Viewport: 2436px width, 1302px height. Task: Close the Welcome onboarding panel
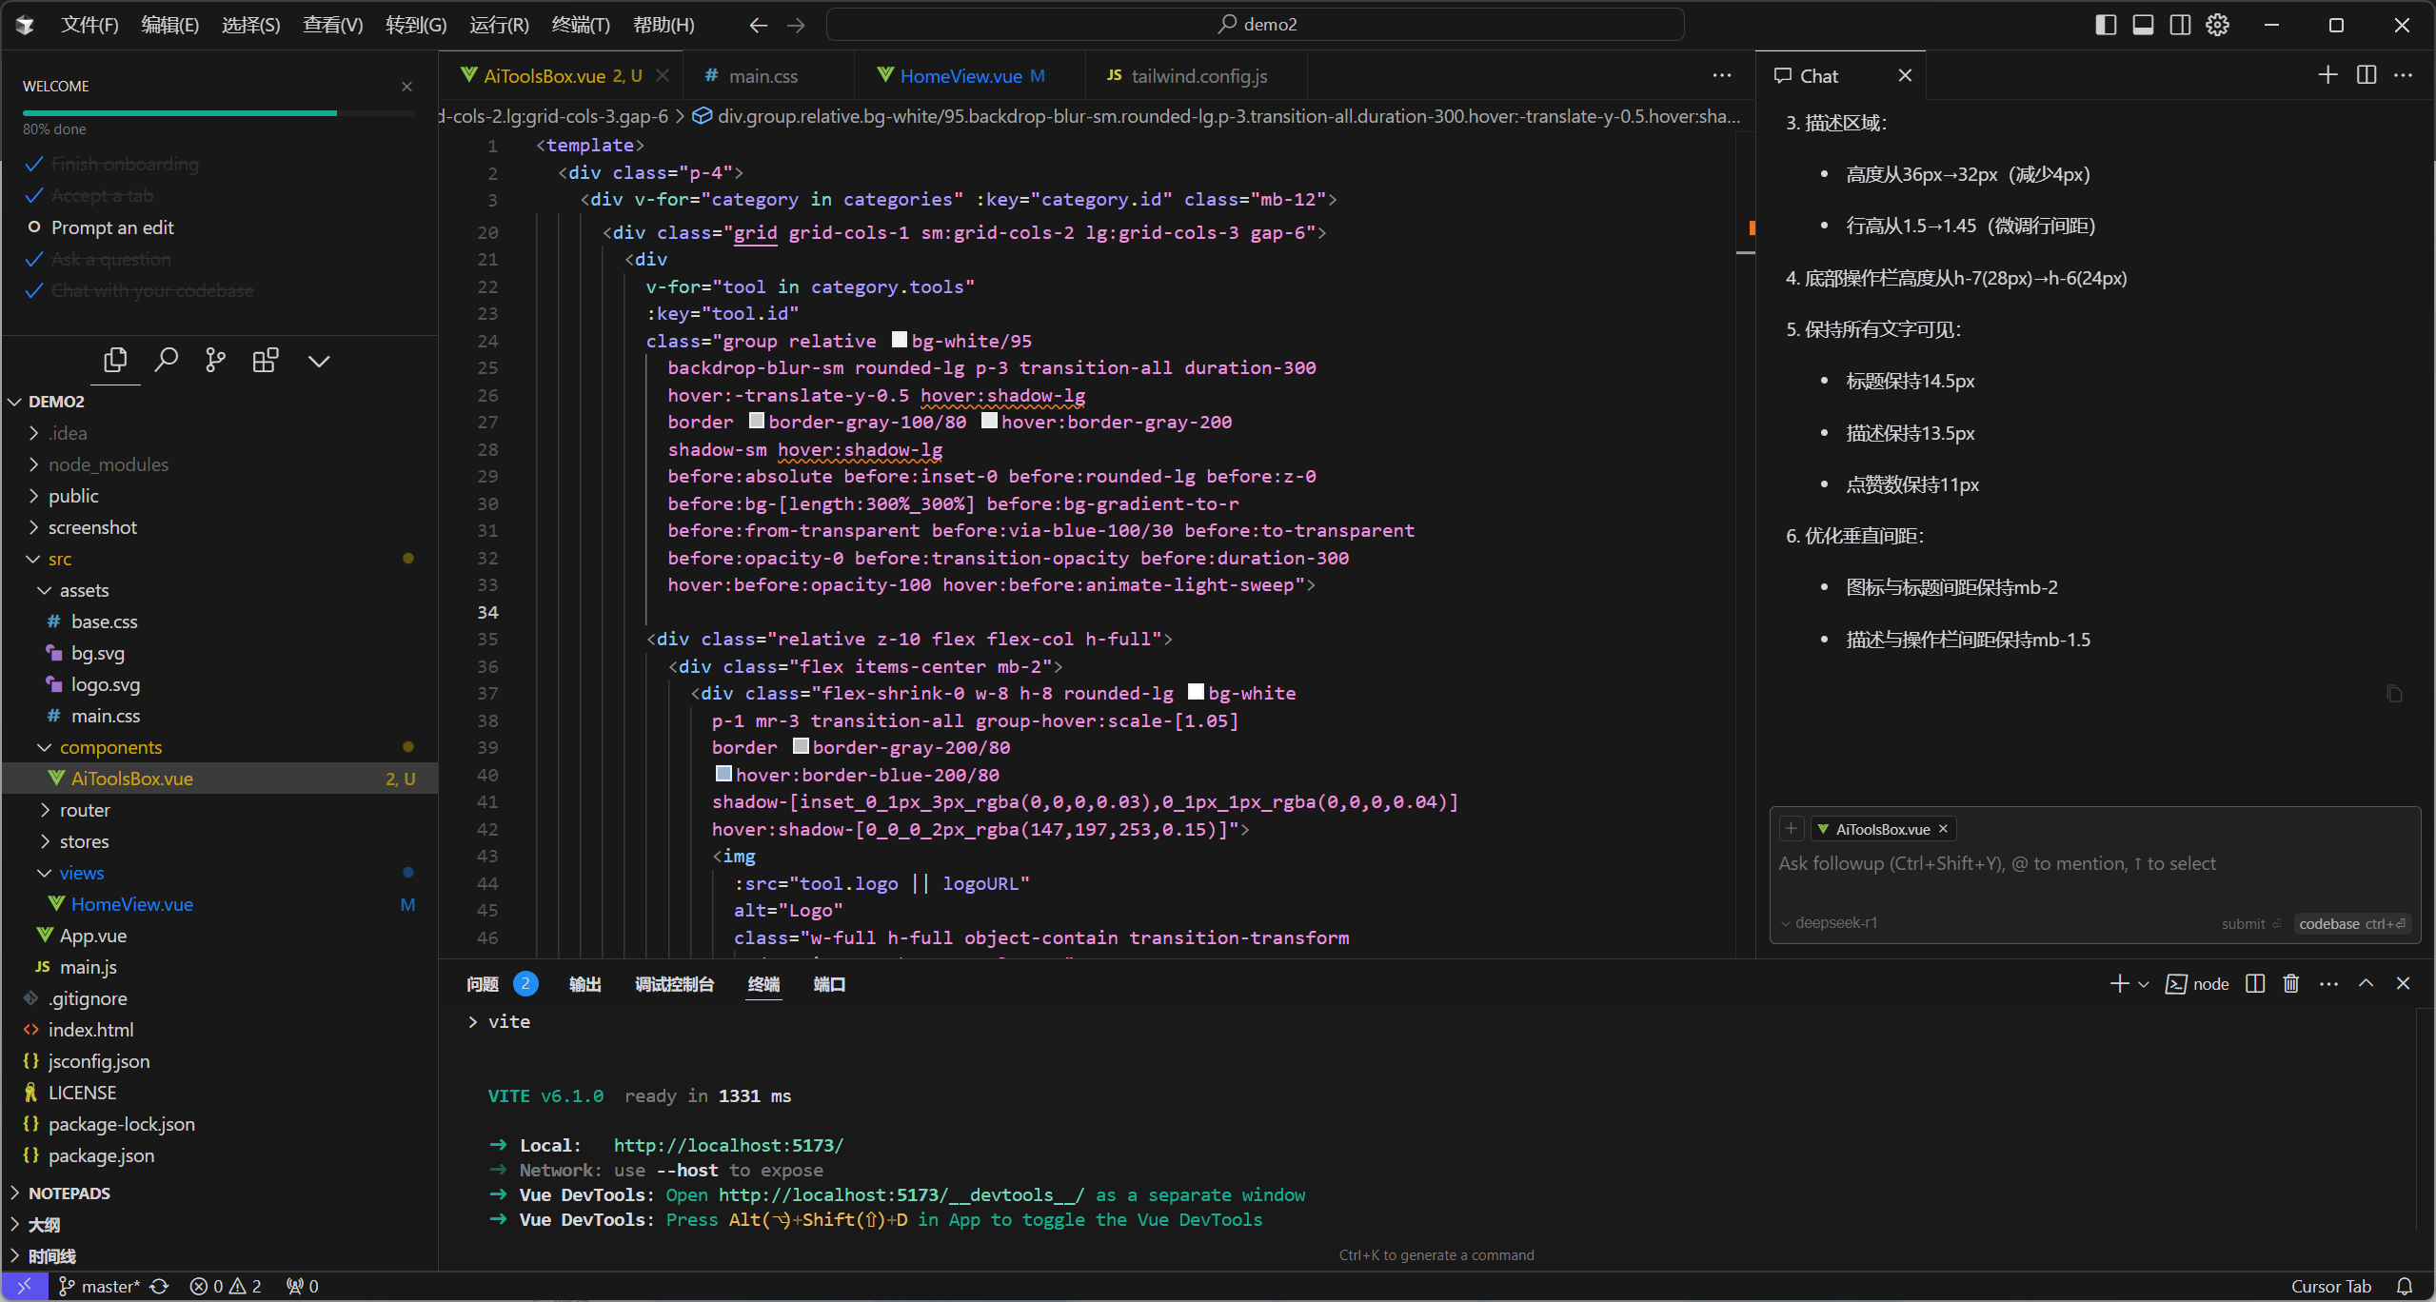point(406,87)
